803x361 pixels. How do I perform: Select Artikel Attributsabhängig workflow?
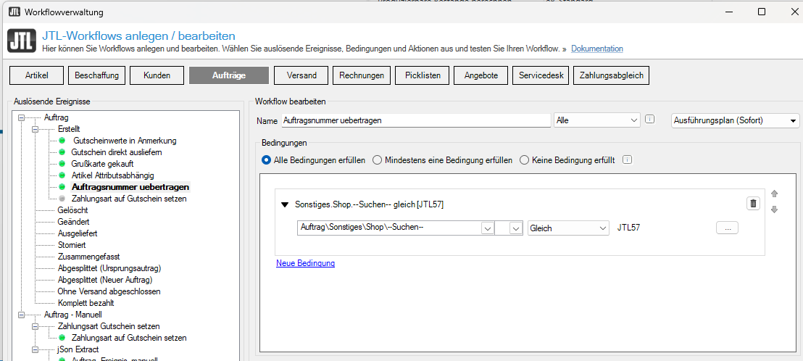tap(112, 175)
